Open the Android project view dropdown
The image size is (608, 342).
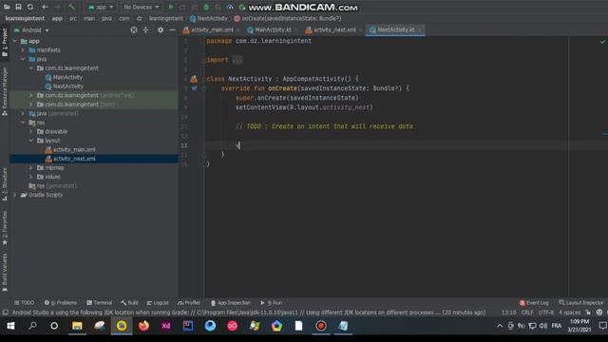coord(31,29)
